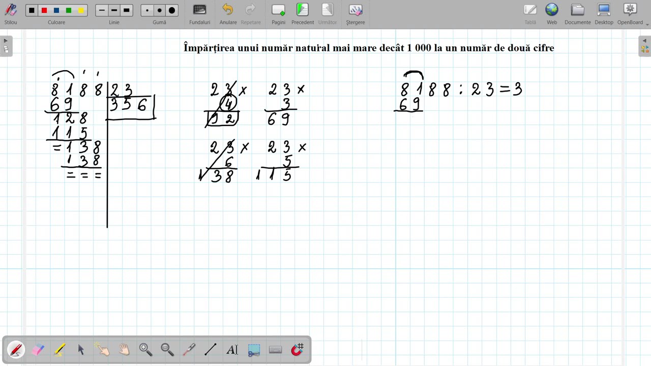Screen dimensions: 651x366
Task: Select the zoom out magnifier tool
Action: [167, 350]
